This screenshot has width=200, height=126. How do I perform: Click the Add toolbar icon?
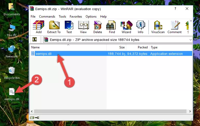coord(39,27)
